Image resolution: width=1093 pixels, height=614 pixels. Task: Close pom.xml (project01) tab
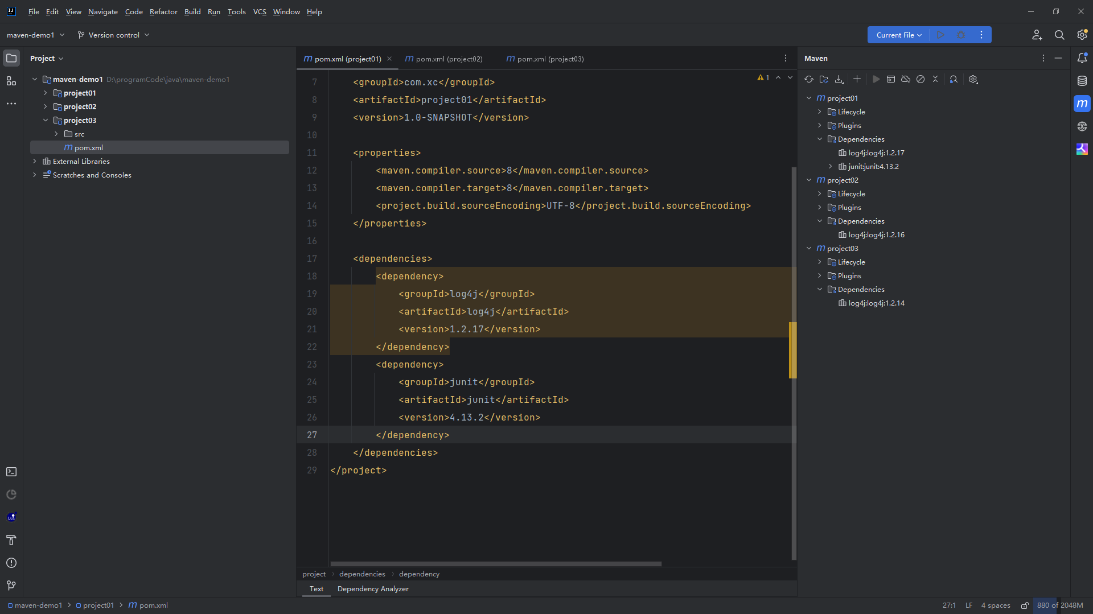pyautogui.click(x=389, y=59)
